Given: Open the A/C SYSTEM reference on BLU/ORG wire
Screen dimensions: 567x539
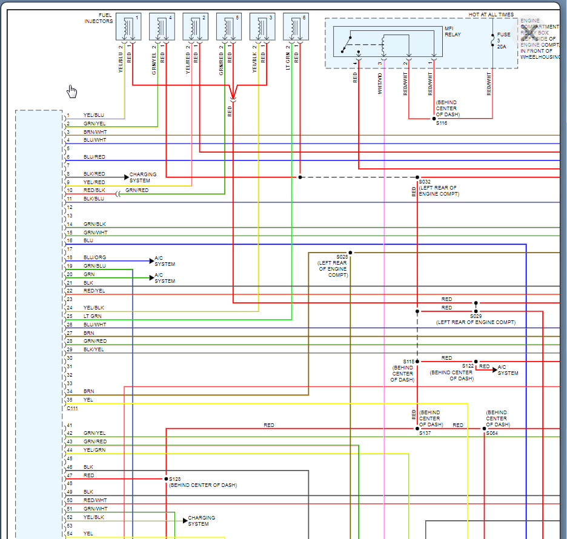Looking at the screenshot, I should (x=164, y=261).
